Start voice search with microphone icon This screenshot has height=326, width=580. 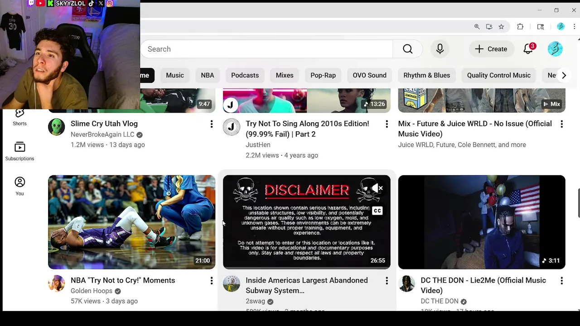[440, 49]
